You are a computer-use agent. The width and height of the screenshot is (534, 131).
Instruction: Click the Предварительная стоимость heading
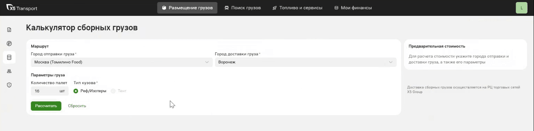coord(437,46)
